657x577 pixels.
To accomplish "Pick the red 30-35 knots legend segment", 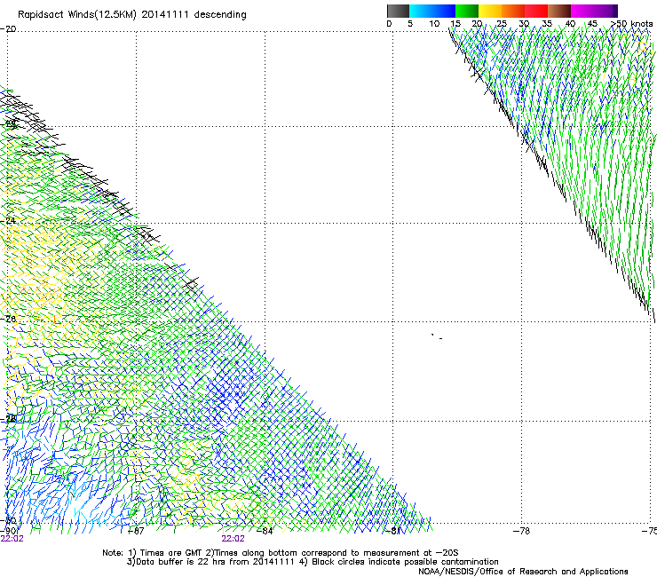I will coord(536,11).
